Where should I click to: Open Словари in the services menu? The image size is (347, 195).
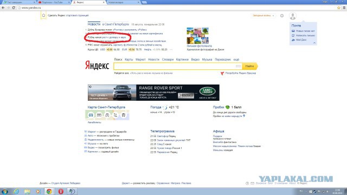pyautogui.click(x=168, y=60)
